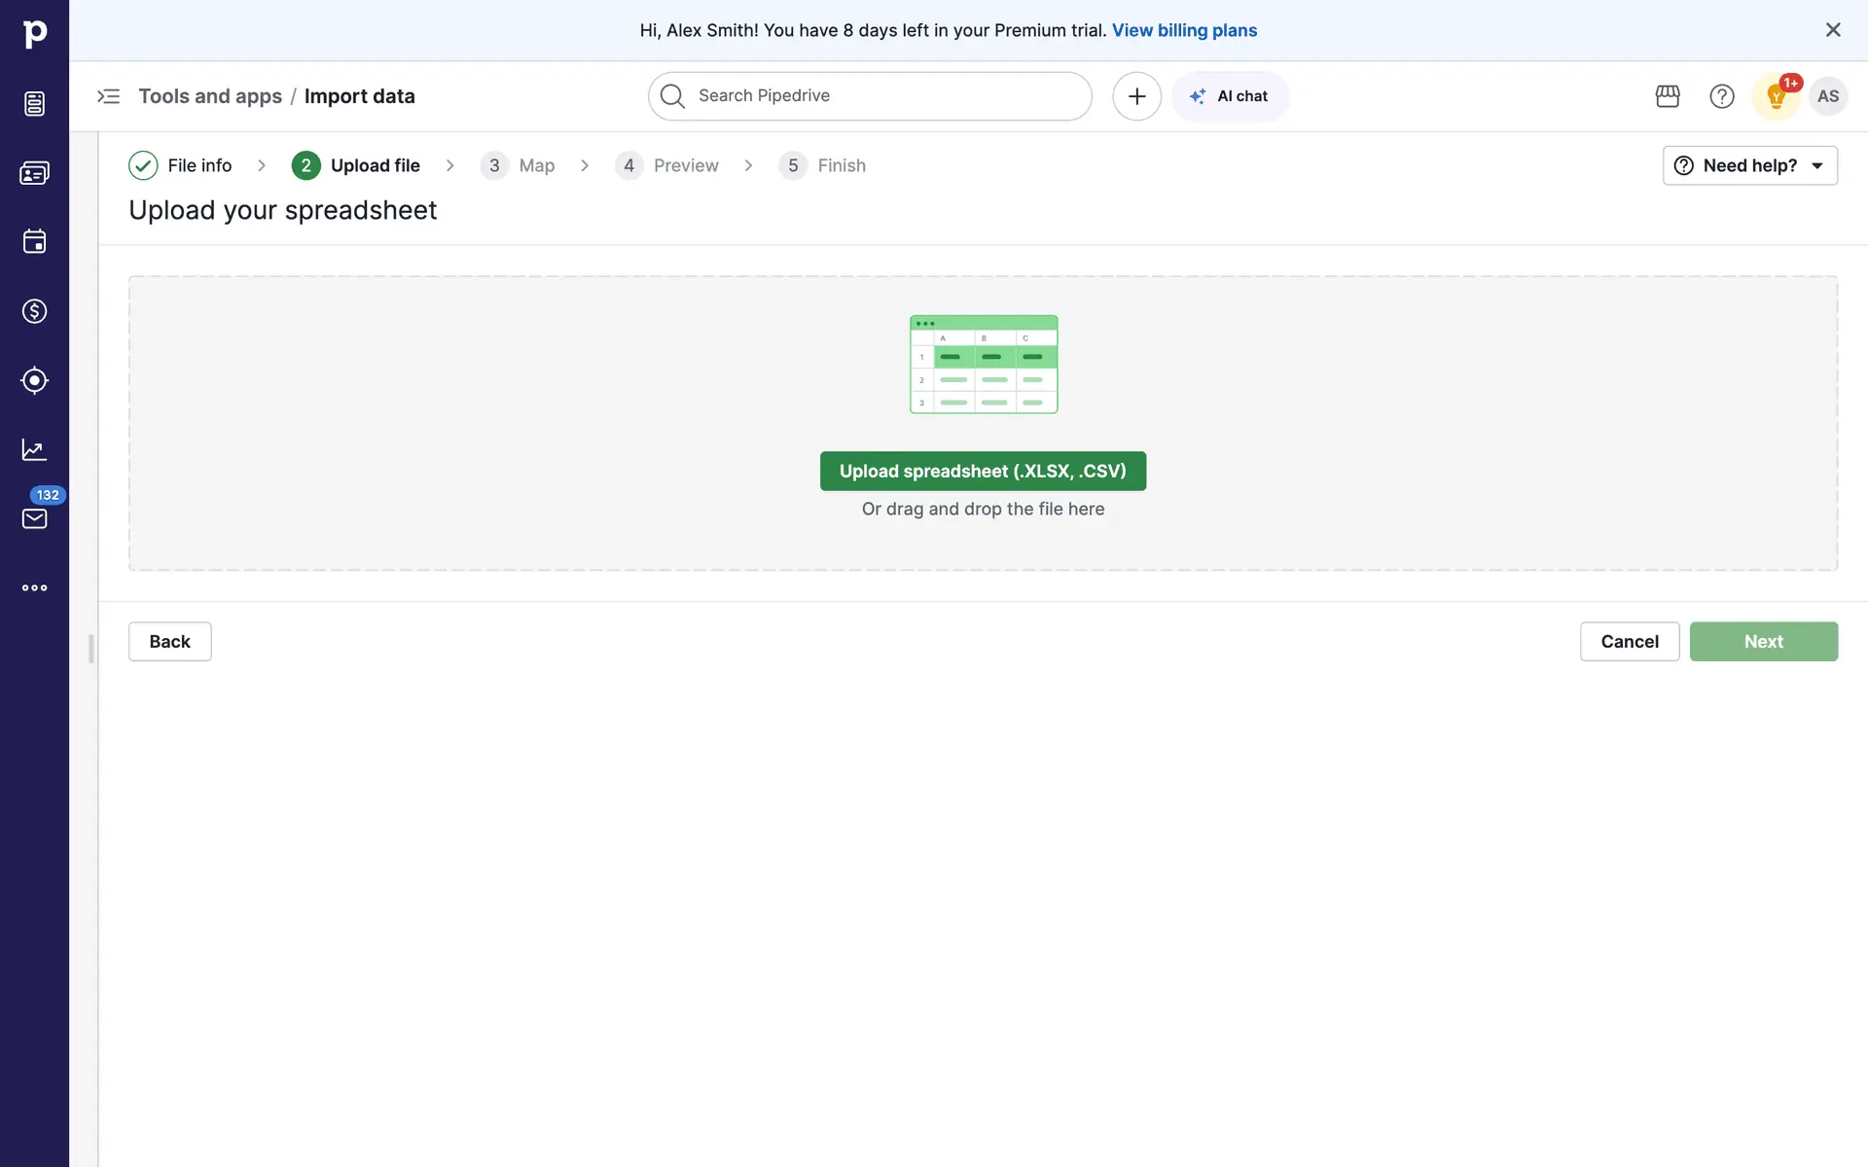Focus the Search Pipedrive field
Image resolution: width=1868 pixels, height=1167 pixels.
click(870, 96)
